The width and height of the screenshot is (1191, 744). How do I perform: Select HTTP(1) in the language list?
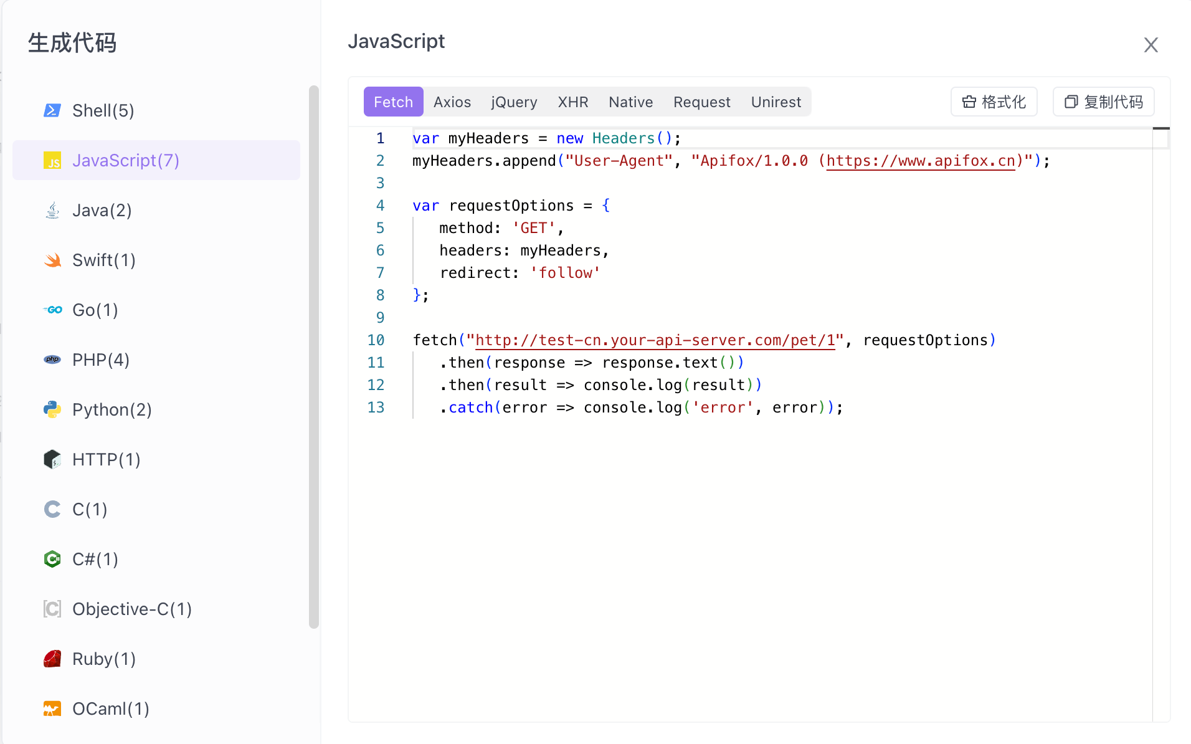coord(106,459)
